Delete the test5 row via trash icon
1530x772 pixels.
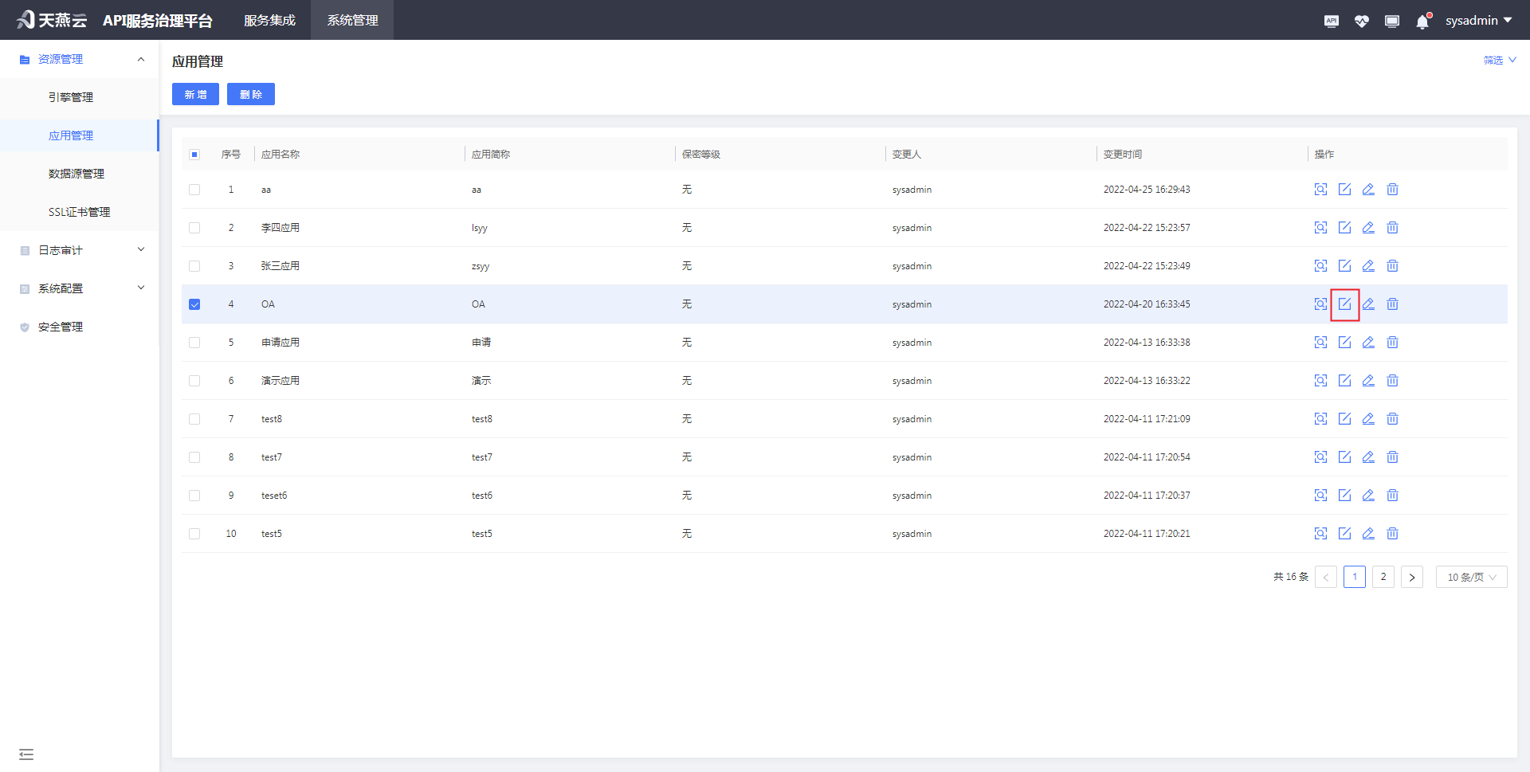pyautogui.click(x=1392, y=534)
